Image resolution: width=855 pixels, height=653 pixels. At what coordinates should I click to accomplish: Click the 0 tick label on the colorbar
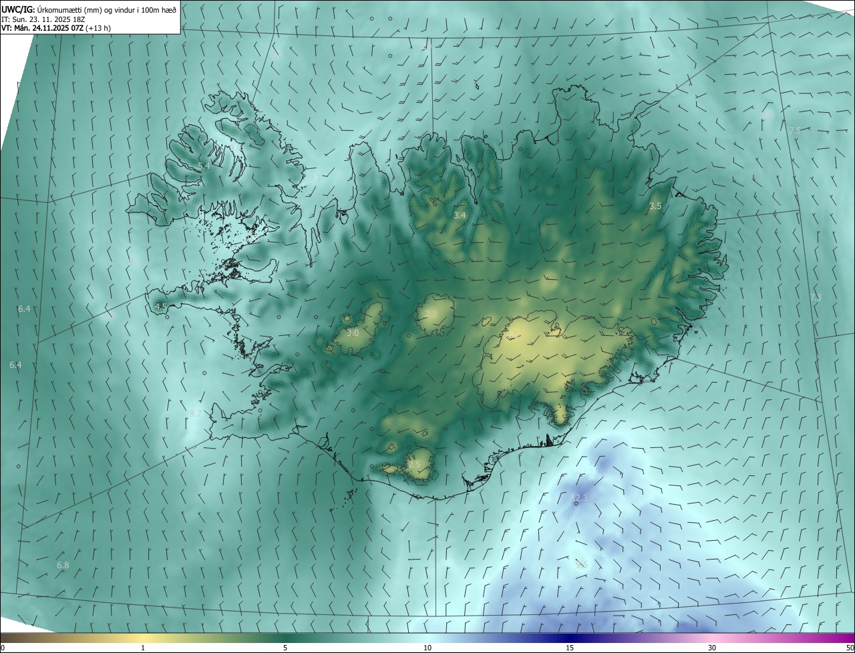(3, 648)
